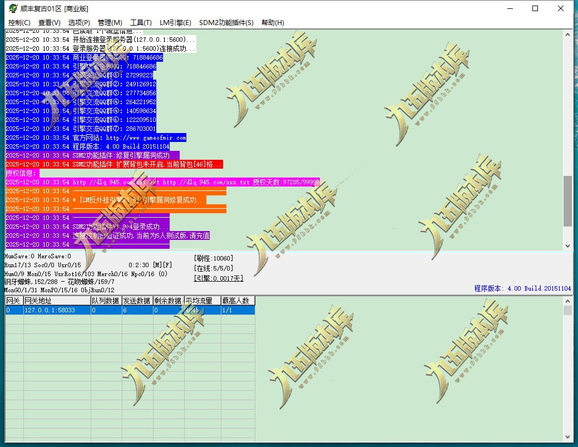Click the log panel scrollbar thumb
Viewport: 578px width, 447px height.
[567, 201]
